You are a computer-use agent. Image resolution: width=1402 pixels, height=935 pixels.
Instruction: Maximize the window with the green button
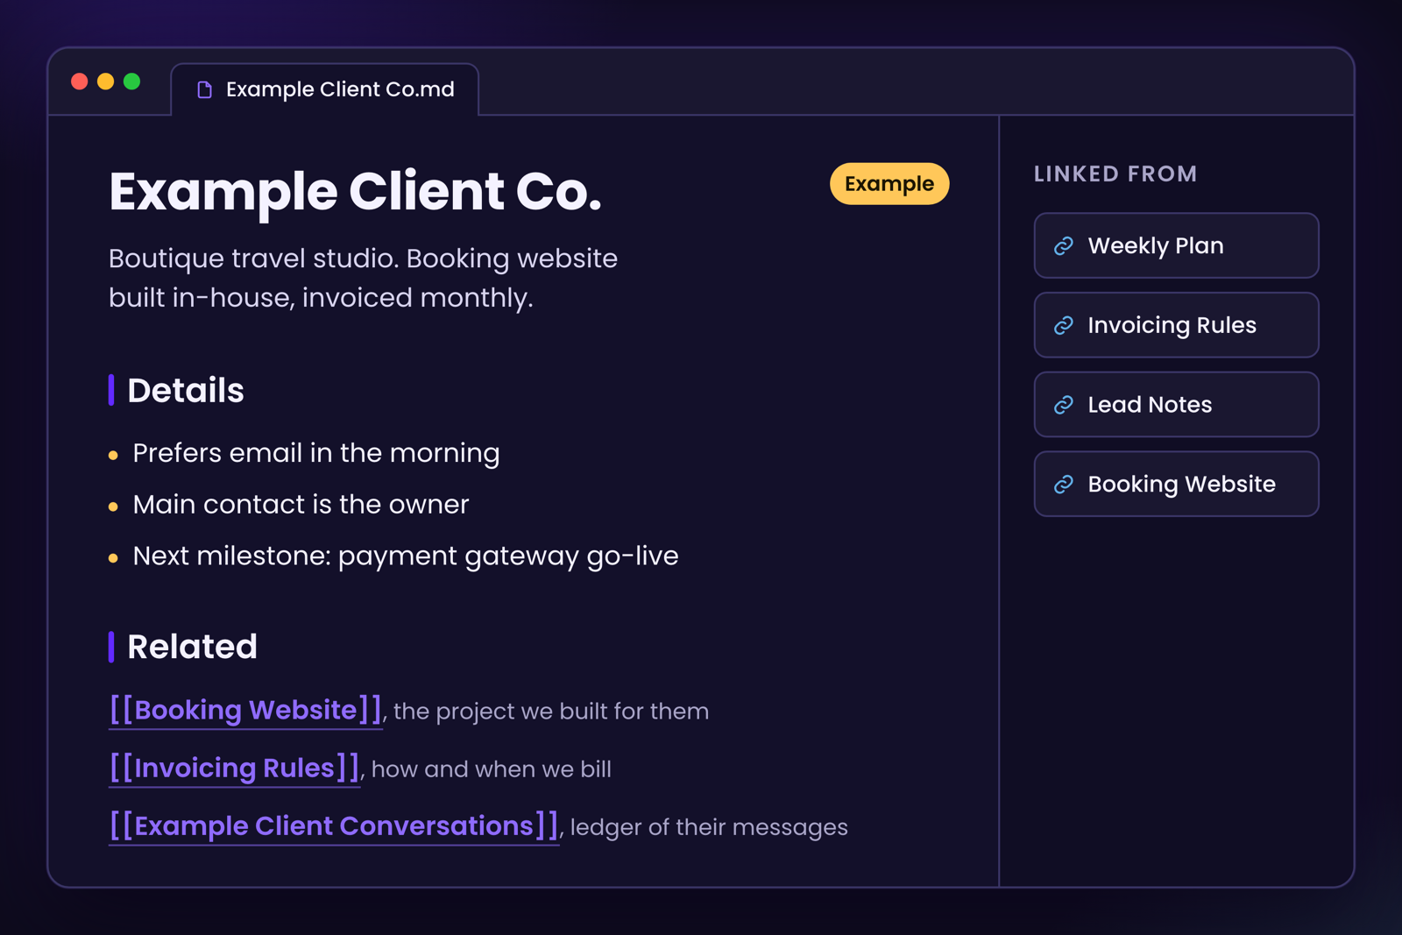point(132,81)
